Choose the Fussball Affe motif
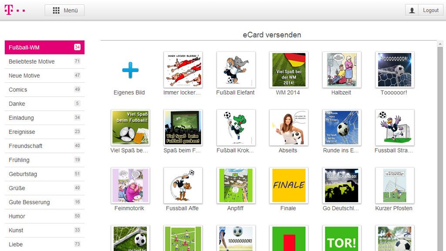Image resolution: width=446 pixels, height=251 pixels. [x=182, y=185]
